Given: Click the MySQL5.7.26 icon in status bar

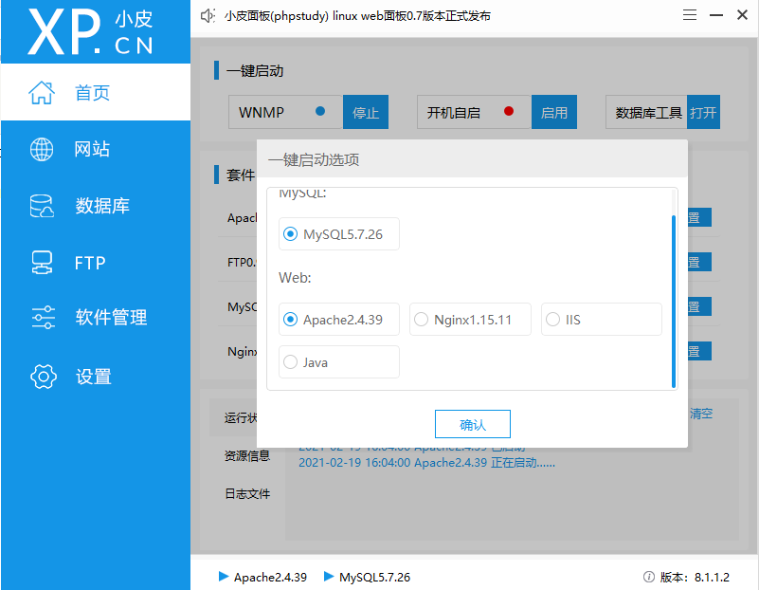Looking at the screenshot, I should point(327,577).
